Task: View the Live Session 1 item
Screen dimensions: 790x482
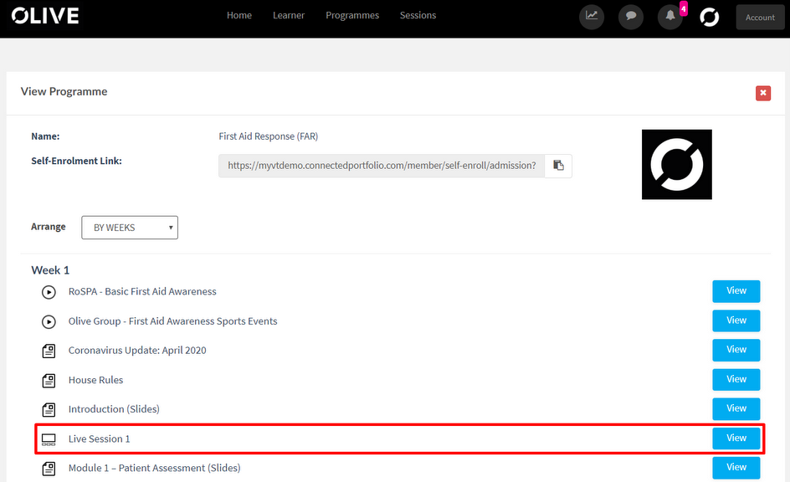Action: [736, 438]
